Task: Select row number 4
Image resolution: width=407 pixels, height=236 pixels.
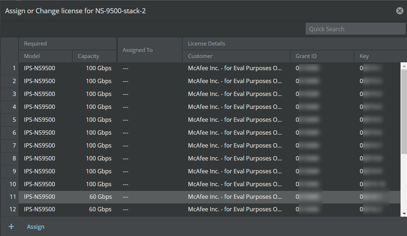Action: [x=10, y=107]
